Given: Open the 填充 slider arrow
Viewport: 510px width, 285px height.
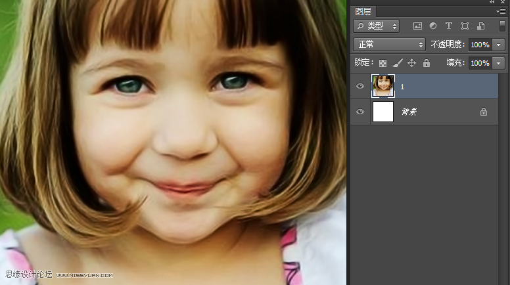Looking at the screenshot, I should point(499,63).
